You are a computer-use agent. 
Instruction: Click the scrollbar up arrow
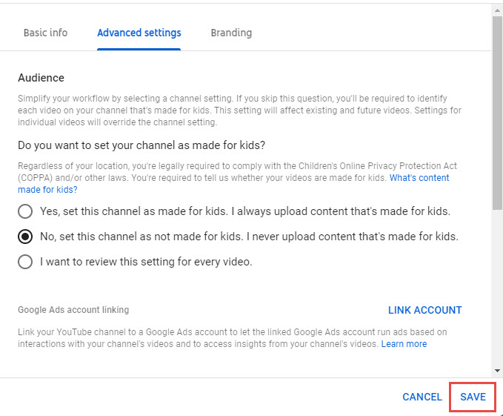(497, 10)
